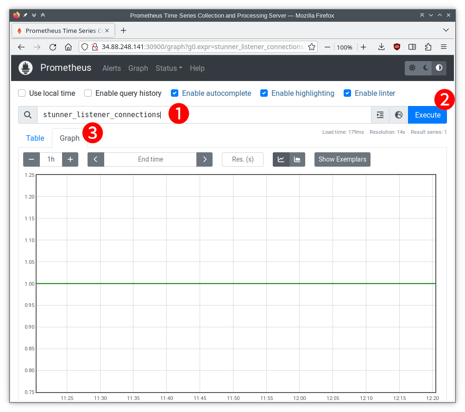
Task: Select the Graph tab below the query
Action: point(69,138)
